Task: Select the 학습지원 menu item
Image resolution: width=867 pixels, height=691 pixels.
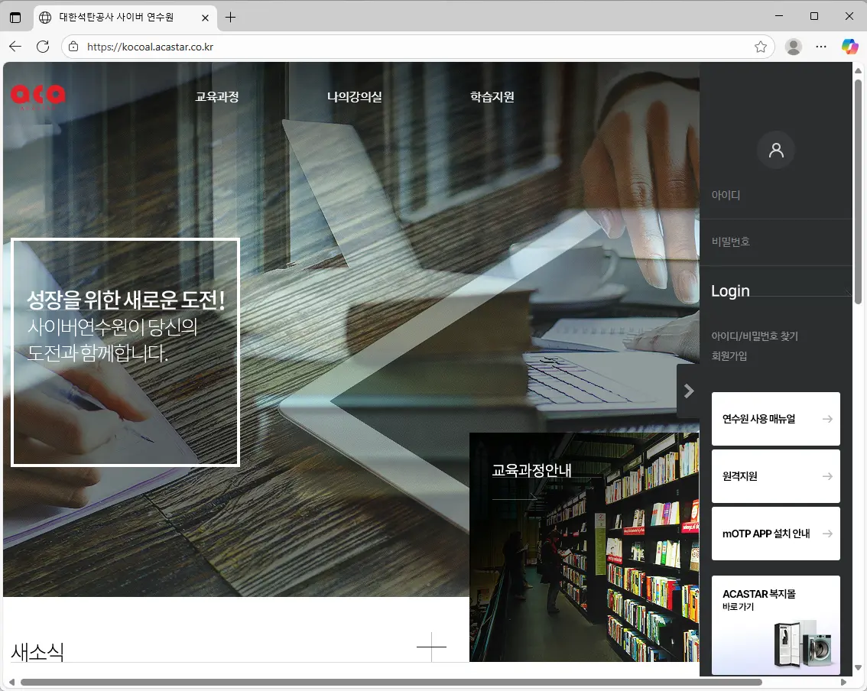Action: (492, 97)
